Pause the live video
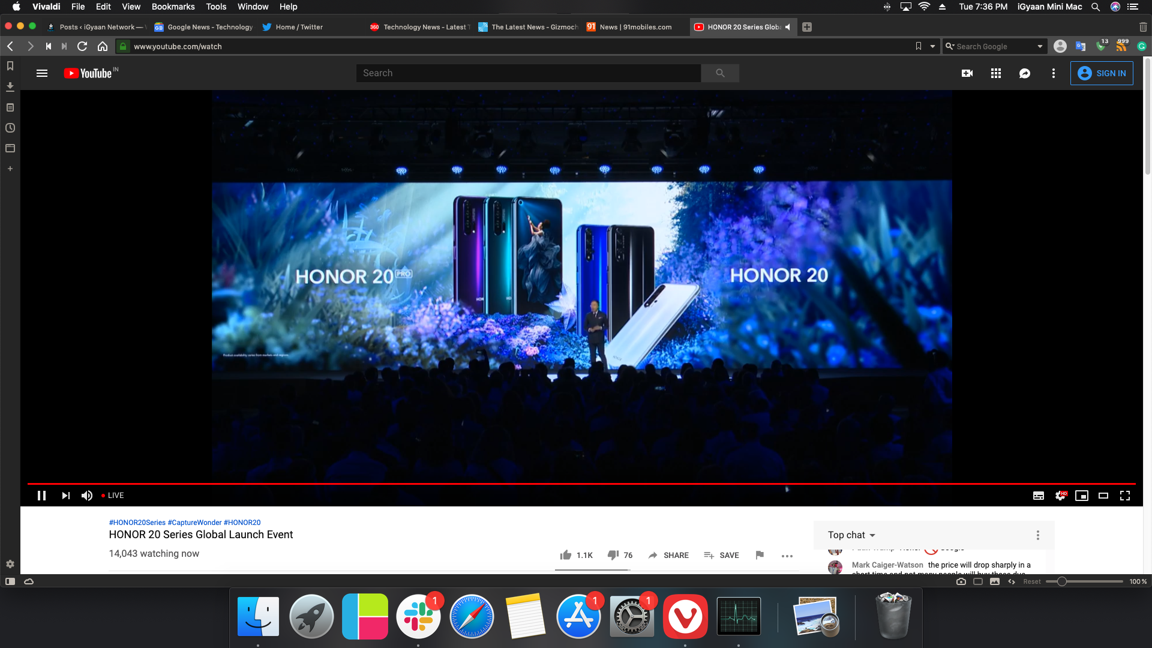Viewport: 1152px width, 648px height. click(x=41, y=496)
